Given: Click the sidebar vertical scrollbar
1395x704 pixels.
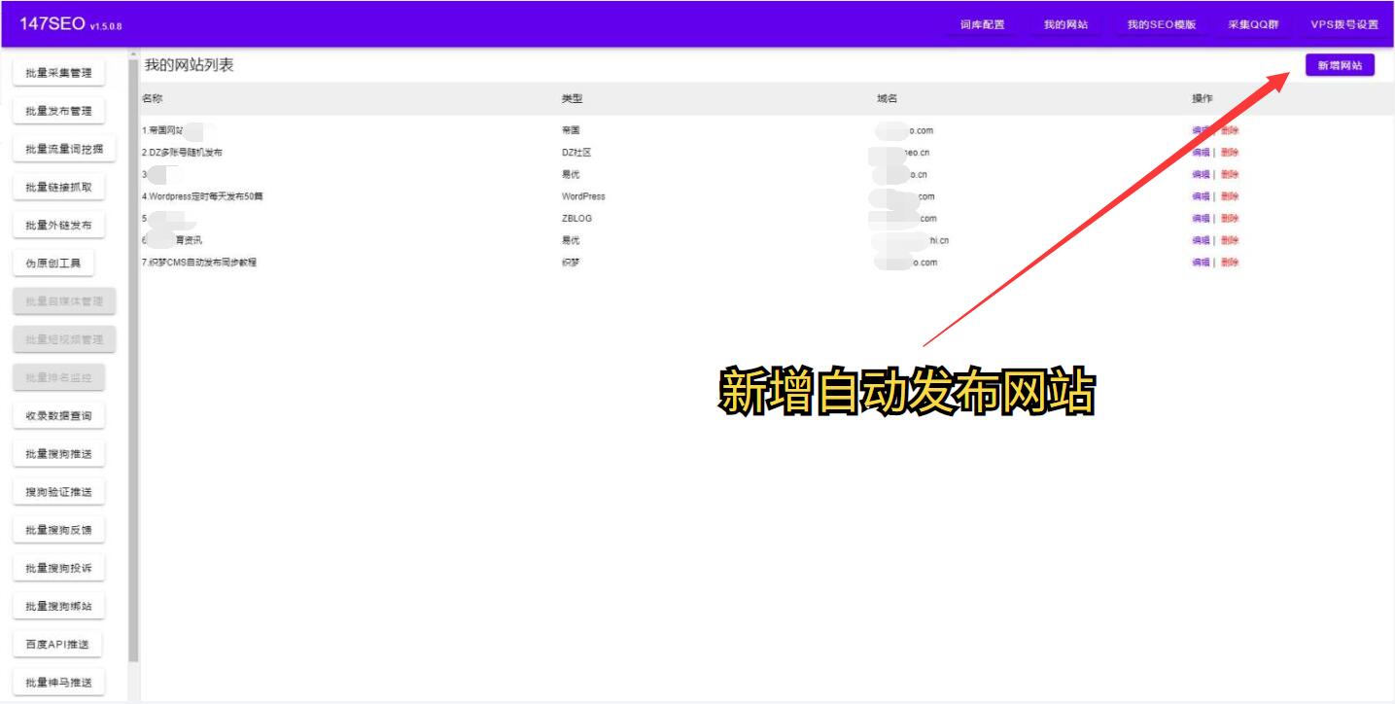Looking at the screenshot, I should 133,360.
